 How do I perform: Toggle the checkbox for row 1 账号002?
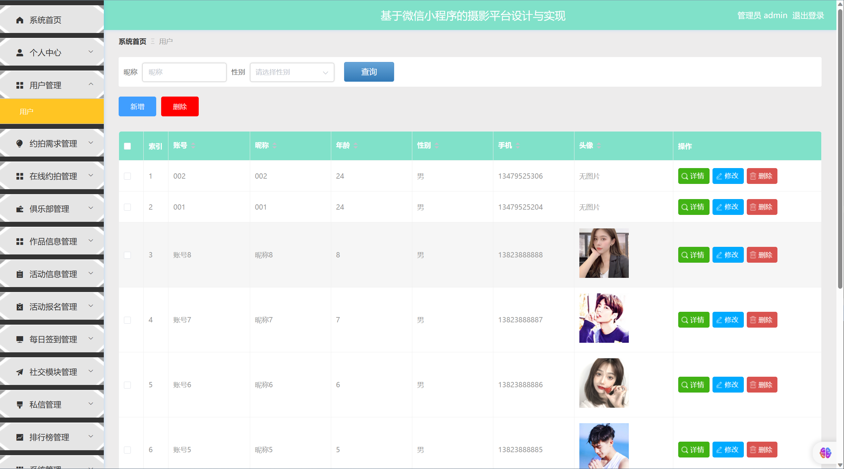(x=128, y=176)
